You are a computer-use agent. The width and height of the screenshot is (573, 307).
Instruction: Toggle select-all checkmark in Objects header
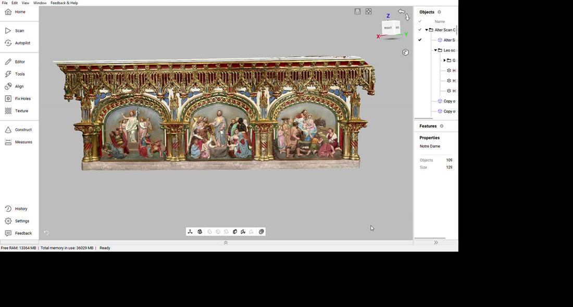[420, 21]
